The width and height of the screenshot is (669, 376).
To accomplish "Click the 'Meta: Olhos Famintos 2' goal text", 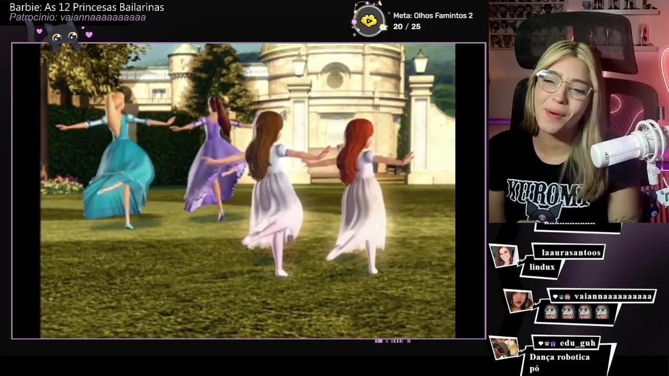I will tap(433, 16).
